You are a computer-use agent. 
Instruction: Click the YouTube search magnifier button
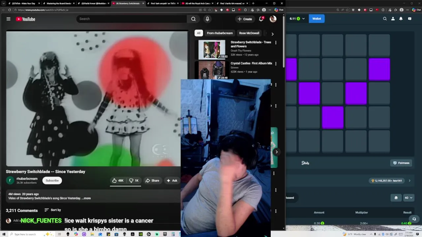194,19
